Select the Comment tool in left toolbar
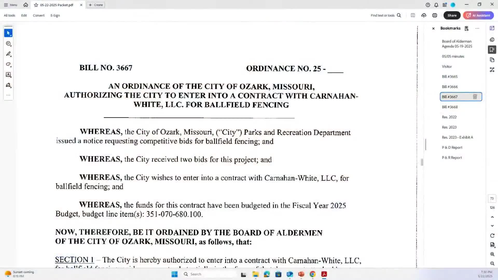Viewport: 498px width, 280px height. [8, 44]
